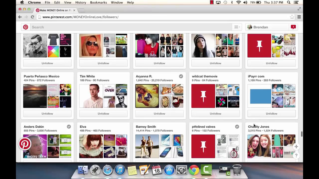319x179 pixels.
Task: Go back using the browser back arrow
Action: click(x=20, y=17)
